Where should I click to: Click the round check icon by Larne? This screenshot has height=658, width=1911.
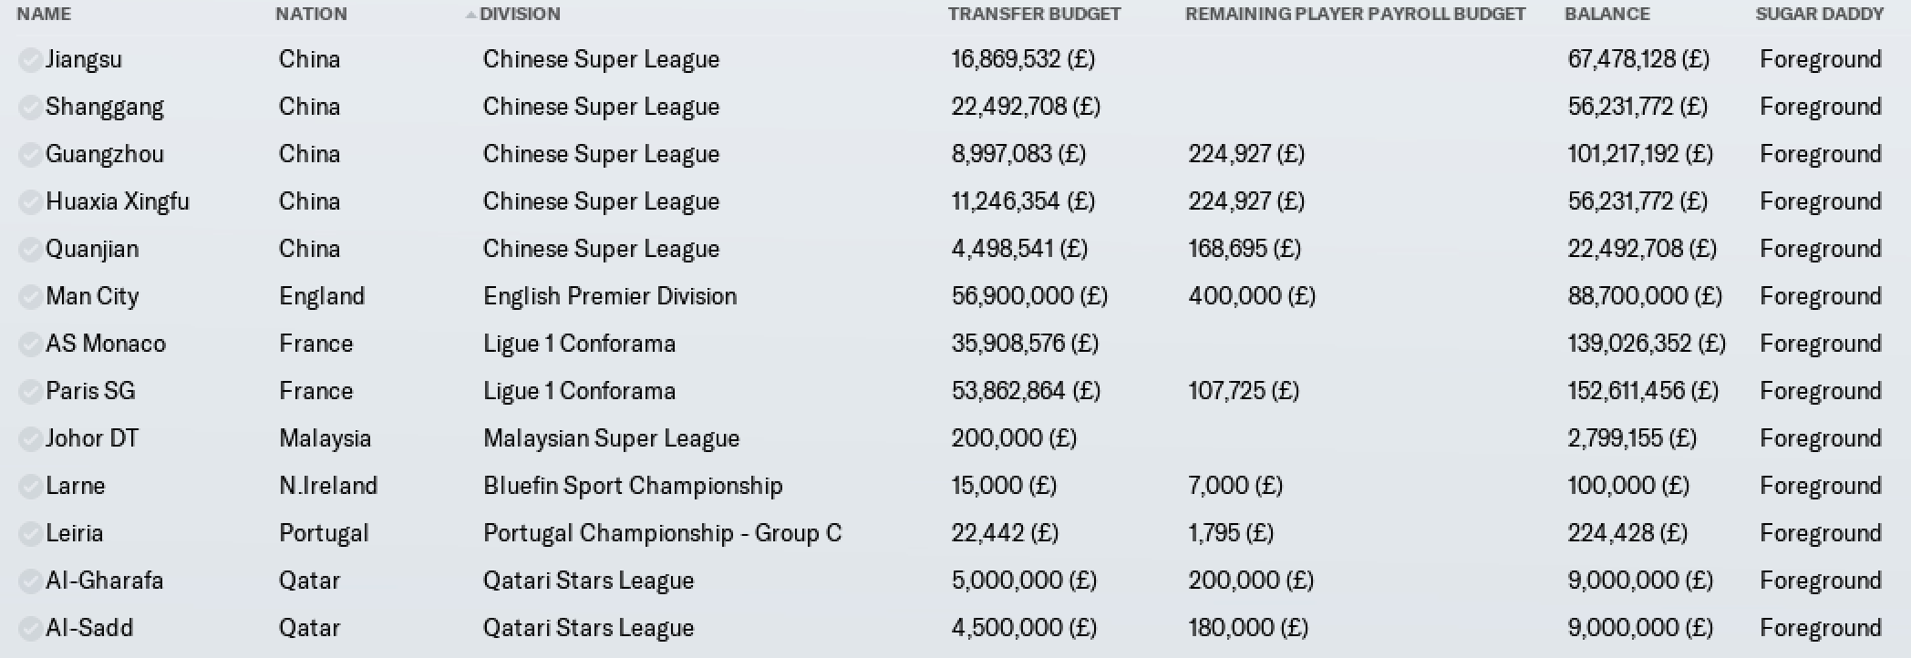30,487
